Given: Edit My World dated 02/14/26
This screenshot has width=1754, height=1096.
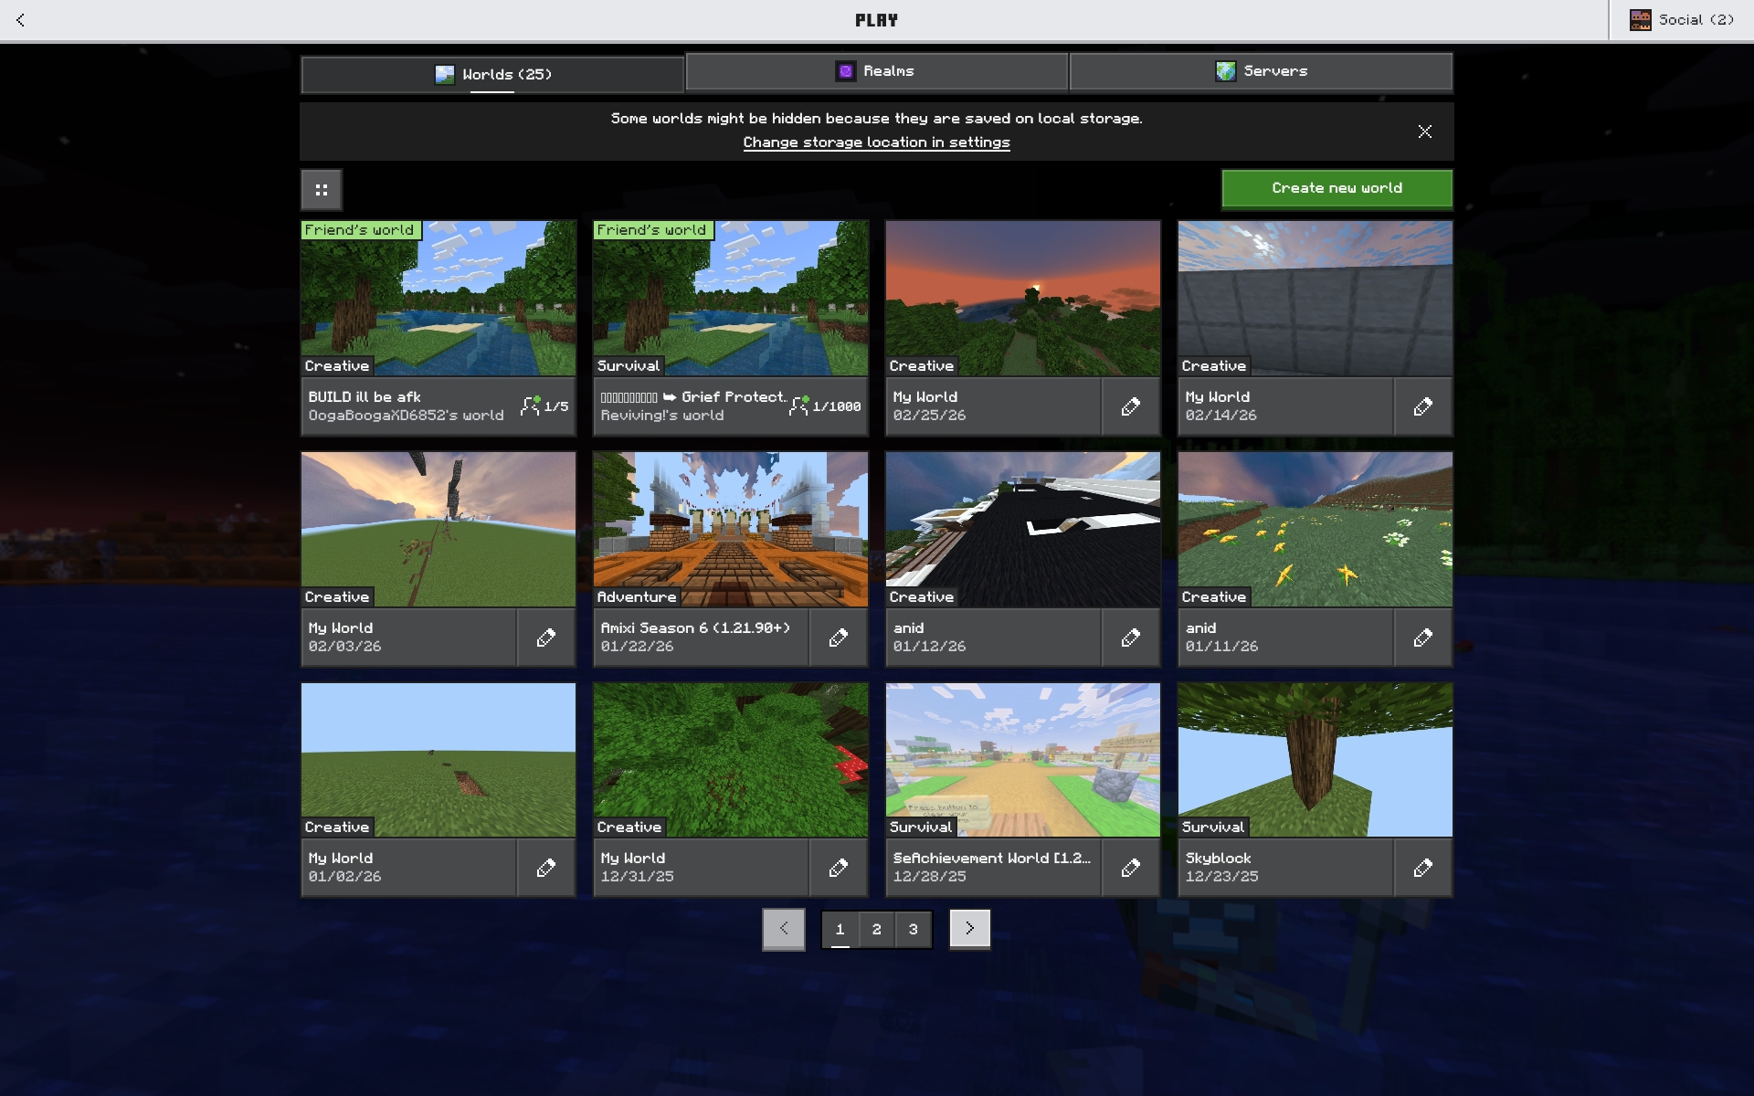Looking at the screenshot, I should pos(1423,406).
